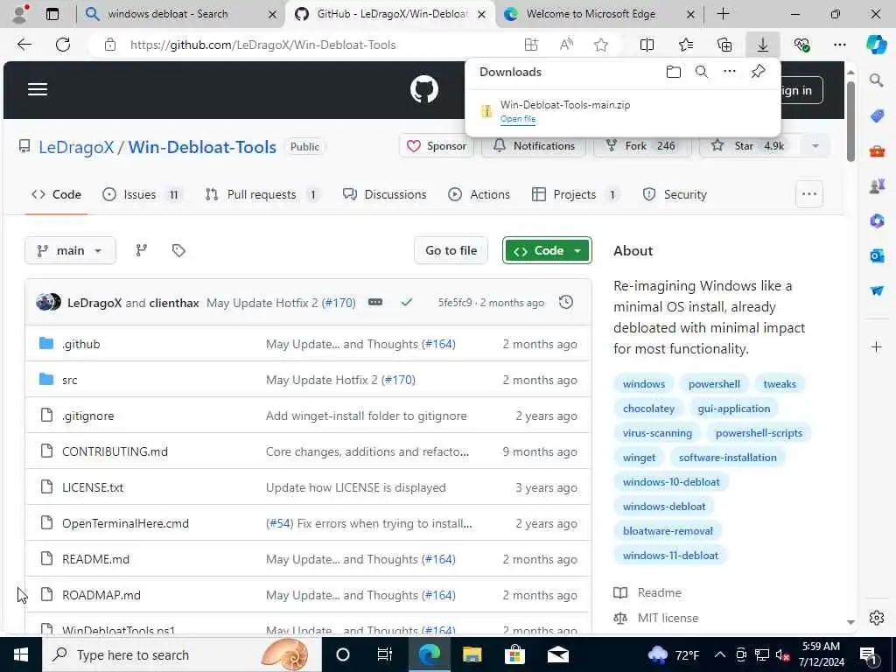The width and height of the screenshot is (896, 672).
Task: Open the Projects tab
Action: point(575,194)
